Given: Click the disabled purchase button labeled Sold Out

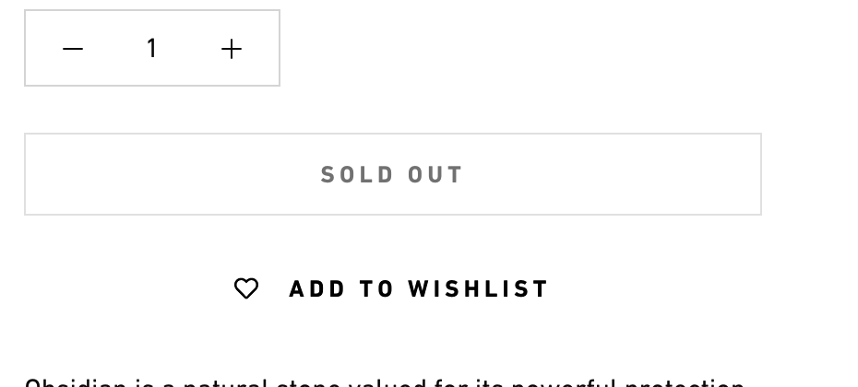Looking at the screenshot, I should (x=393, y=174).
